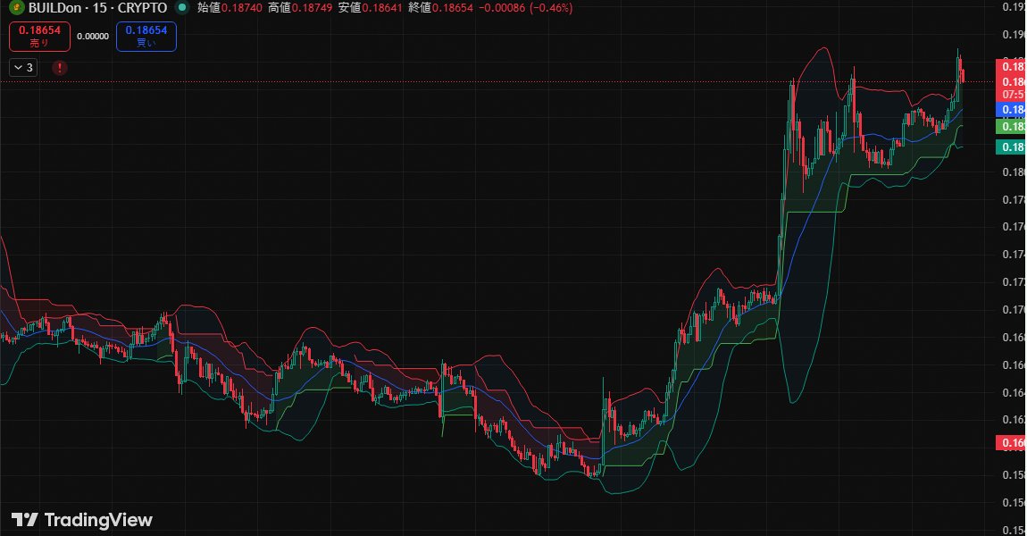Click the blue indicator price label on scale

coord(1011,110)
